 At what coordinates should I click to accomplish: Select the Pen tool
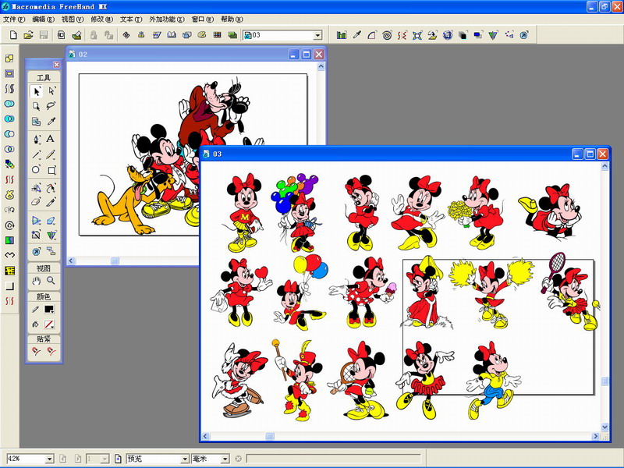[x=36, y=139]
